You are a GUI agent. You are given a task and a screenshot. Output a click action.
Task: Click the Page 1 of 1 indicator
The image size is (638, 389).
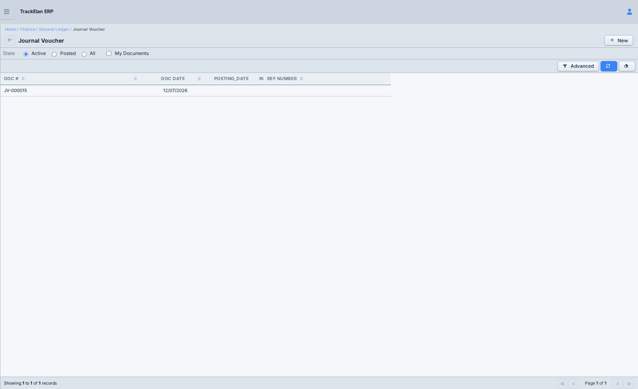596,383
